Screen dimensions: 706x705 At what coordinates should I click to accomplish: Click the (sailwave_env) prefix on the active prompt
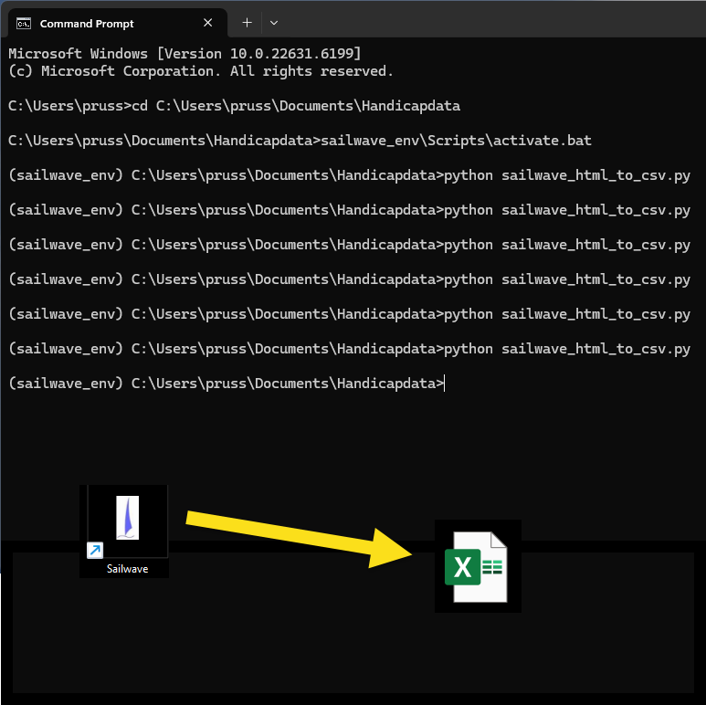[x=65, y=384]
